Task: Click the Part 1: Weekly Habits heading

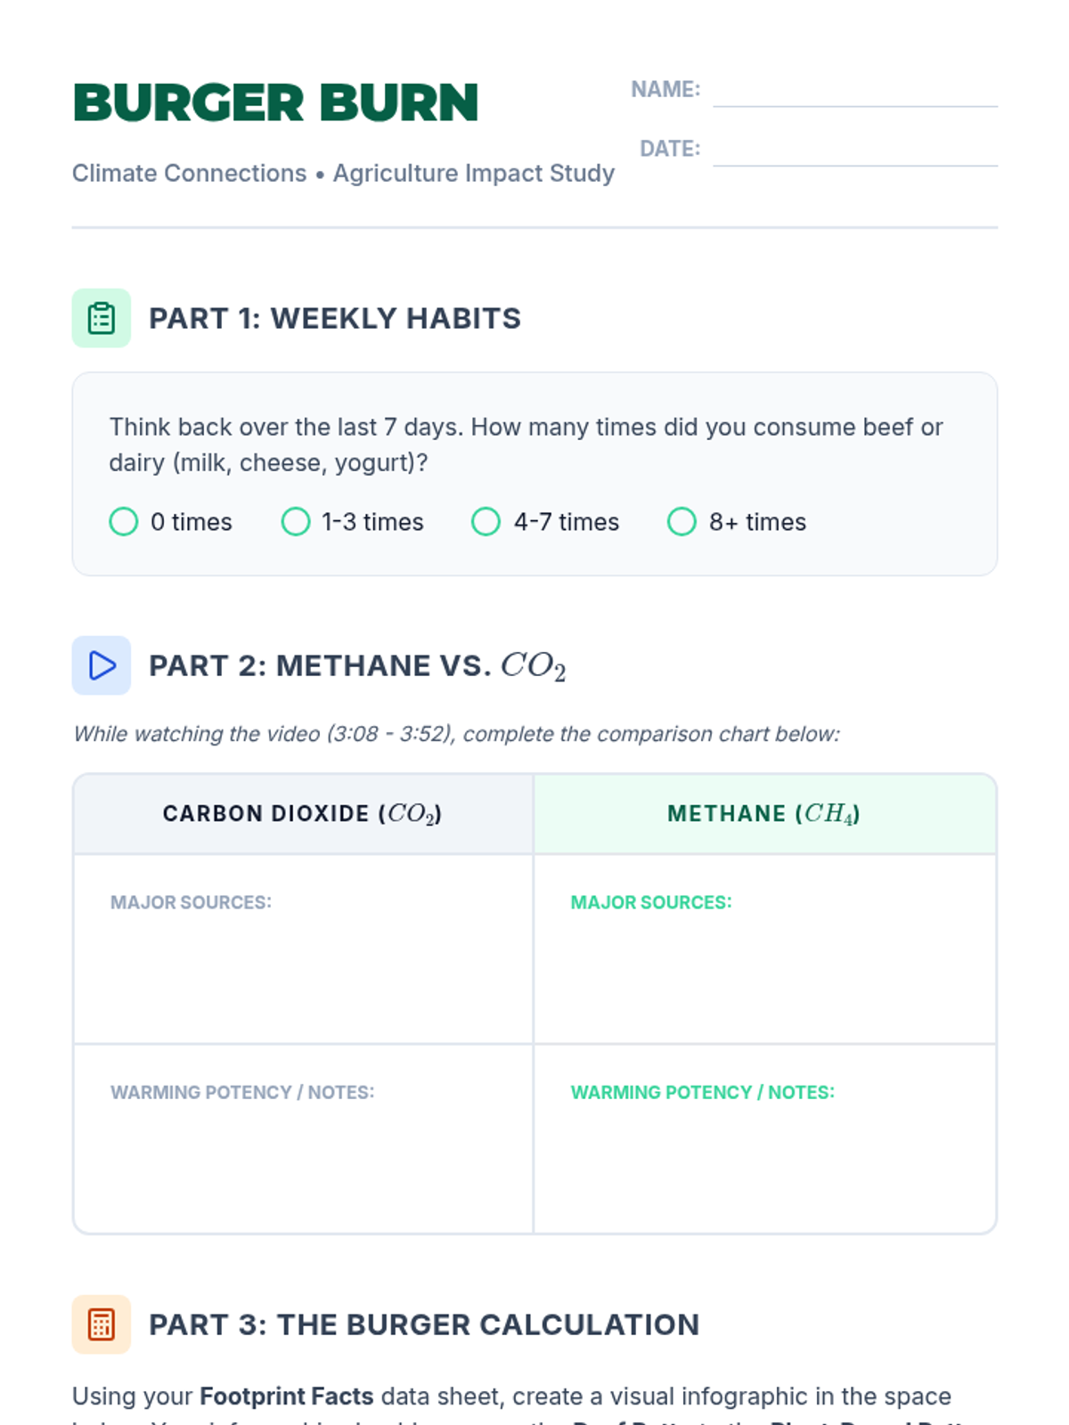Action: pos(335,319)
